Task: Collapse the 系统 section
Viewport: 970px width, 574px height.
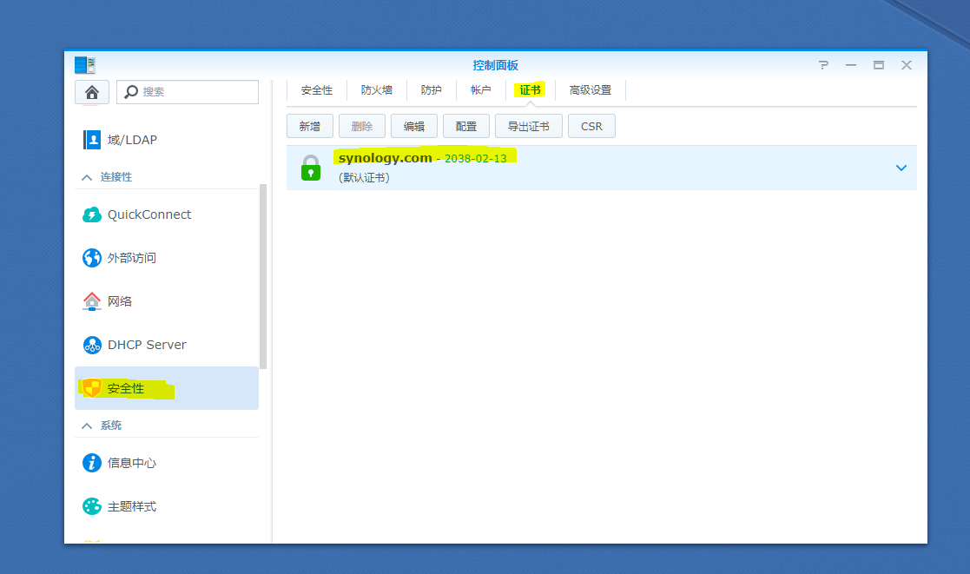Action: 85,425
